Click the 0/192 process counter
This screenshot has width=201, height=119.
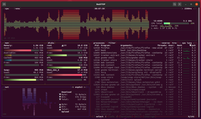pos(191,116)
